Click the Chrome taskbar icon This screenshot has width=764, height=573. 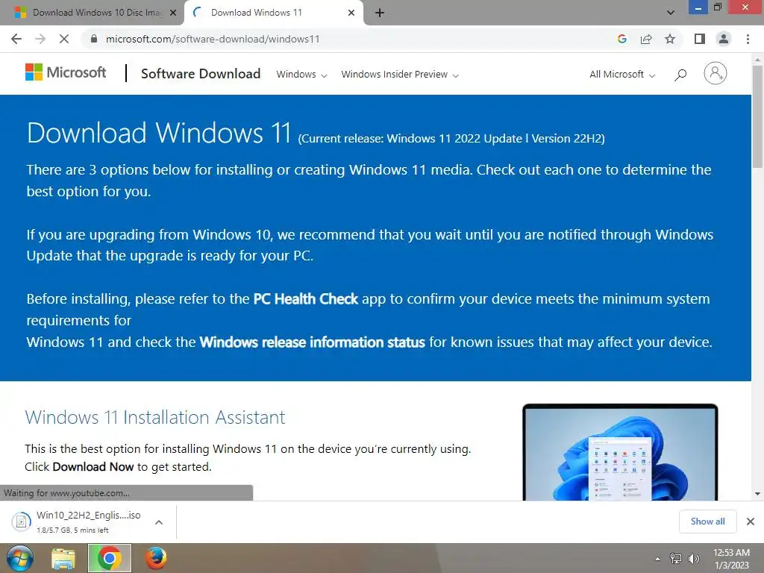tap(109, 558)
